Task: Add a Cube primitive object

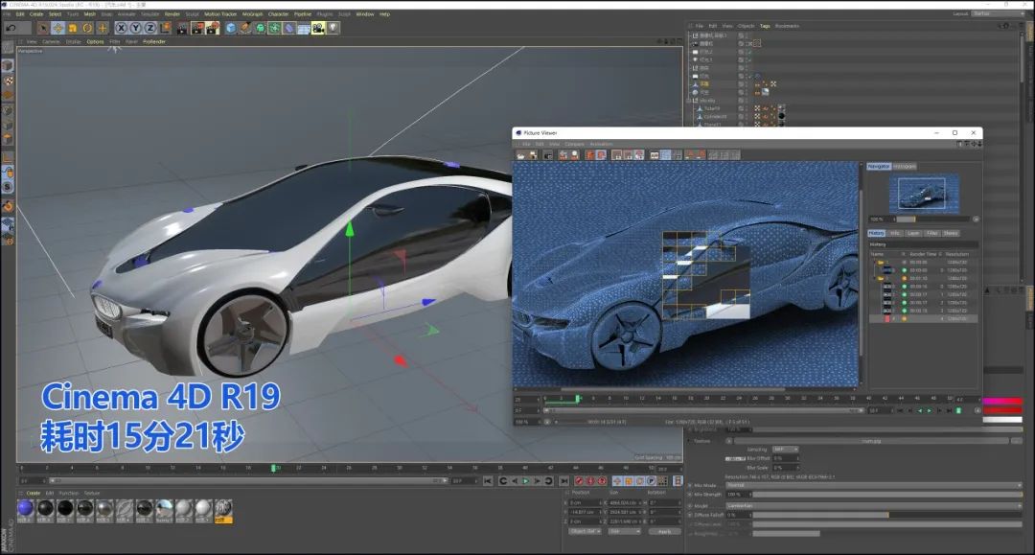Action: 231,28
